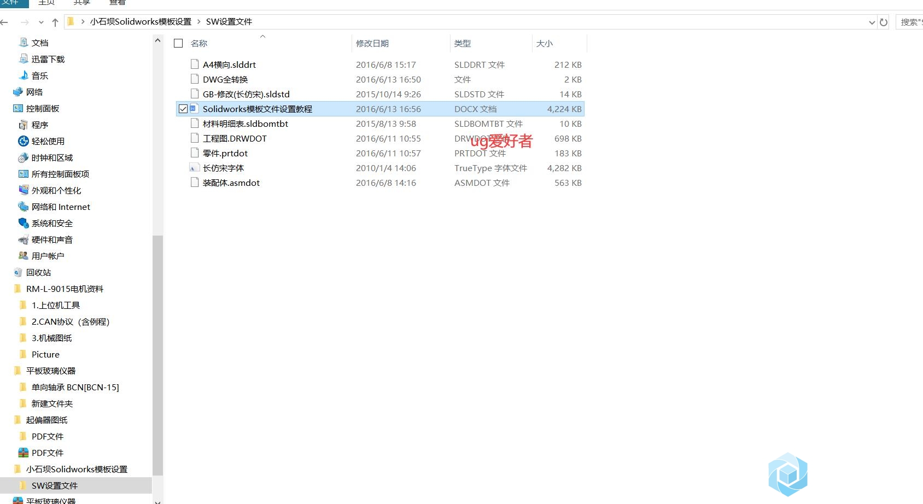Select 小石坝Solidworks模板设置 folder in sidebar tree

point(77,469)
